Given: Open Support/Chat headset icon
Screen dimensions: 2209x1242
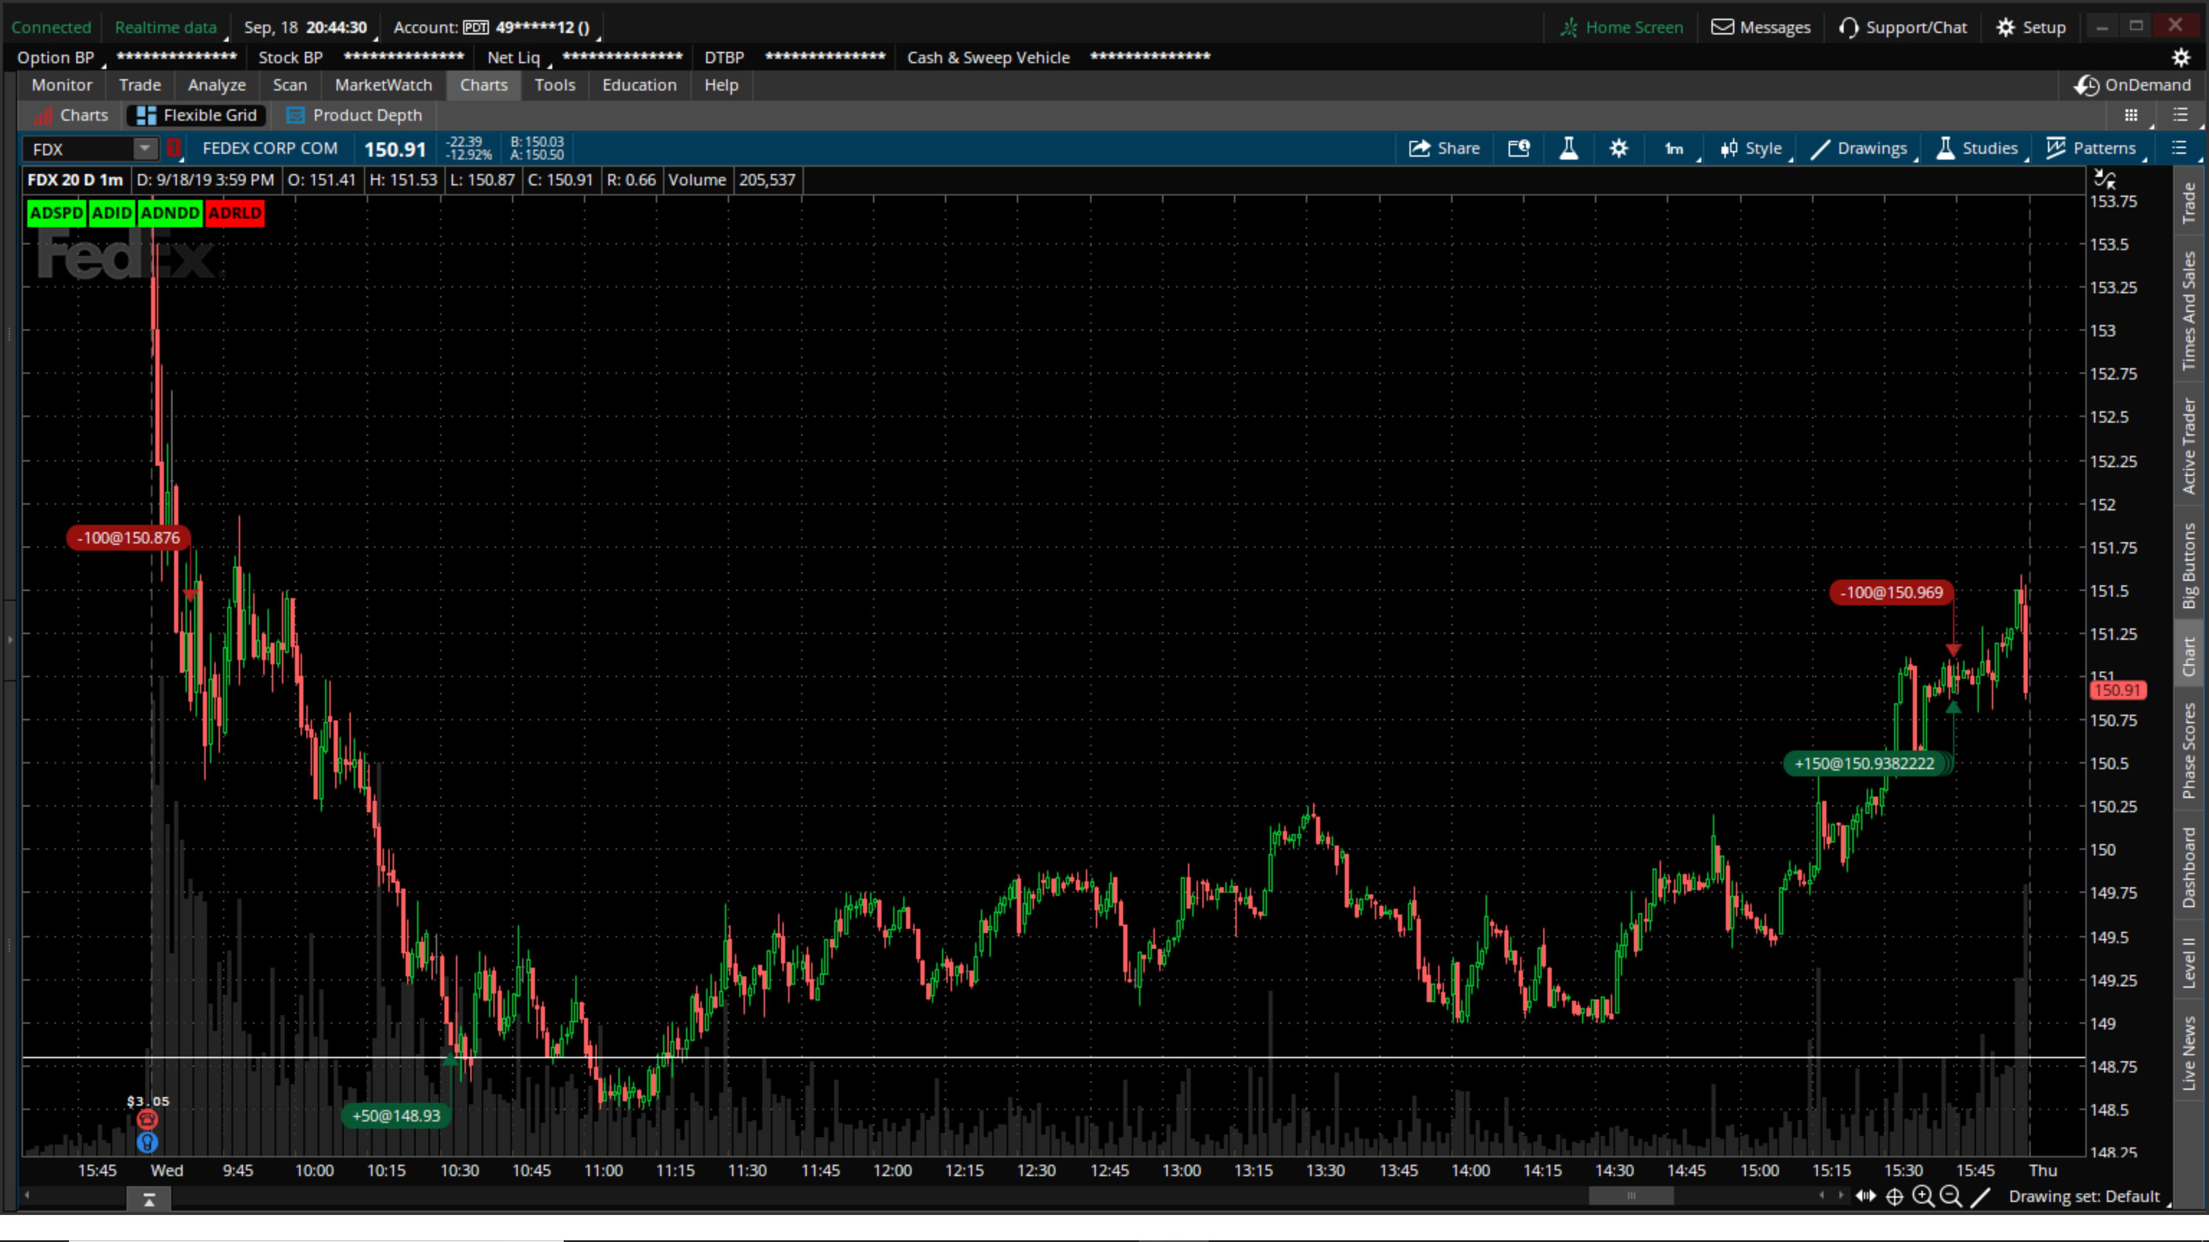Looking at the screenshot, I should (x=1849, y=28).
